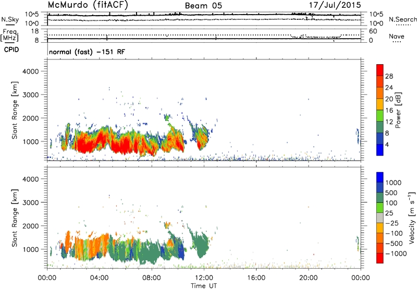Click the right-side '10^5' noise axis label
Image resolution: width=417 pixels, height=289 pixels.
coord(376,14)
